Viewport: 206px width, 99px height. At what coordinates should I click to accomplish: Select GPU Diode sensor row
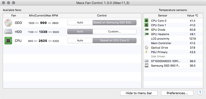[x=173, y=30]
